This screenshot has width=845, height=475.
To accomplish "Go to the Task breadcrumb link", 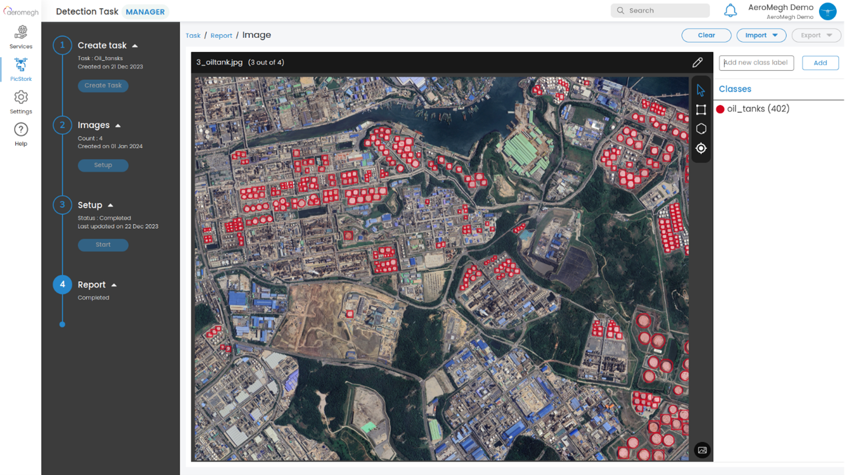I will [193, 35].
